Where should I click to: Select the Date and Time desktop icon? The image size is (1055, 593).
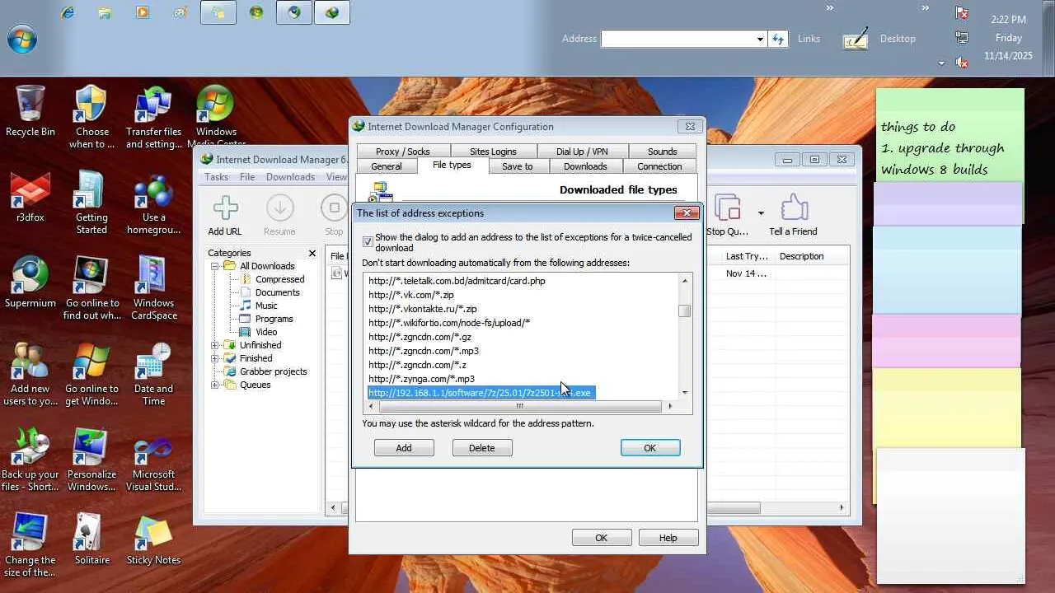153,374
